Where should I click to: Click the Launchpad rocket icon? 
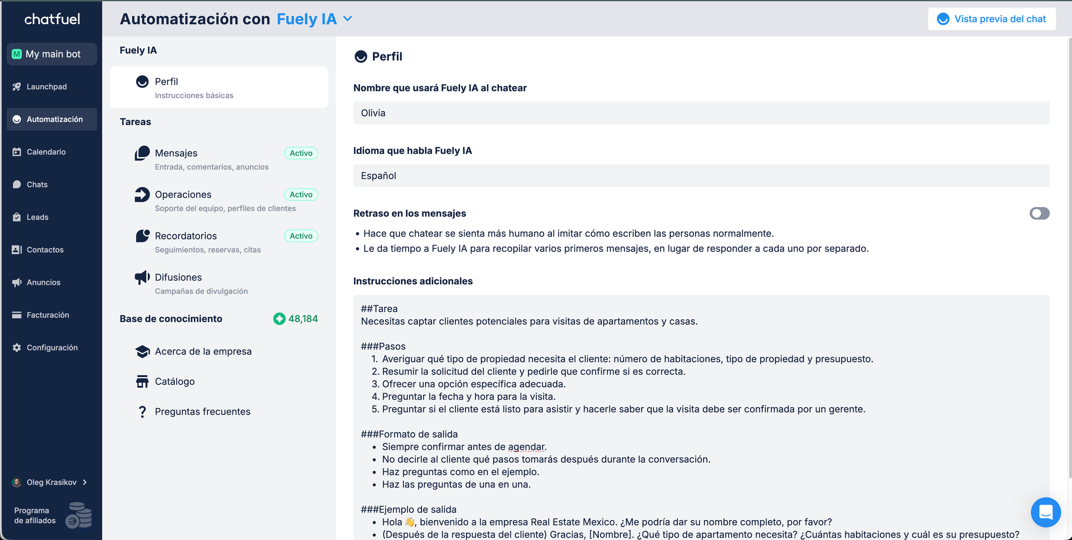click(17, 87)
